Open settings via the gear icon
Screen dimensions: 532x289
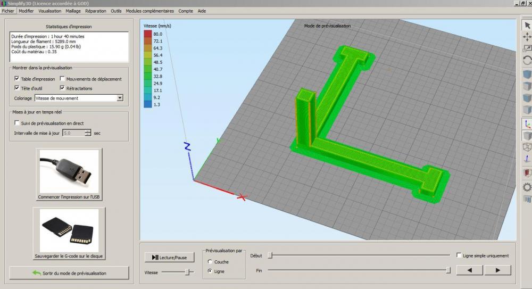(x=527, y=187)
